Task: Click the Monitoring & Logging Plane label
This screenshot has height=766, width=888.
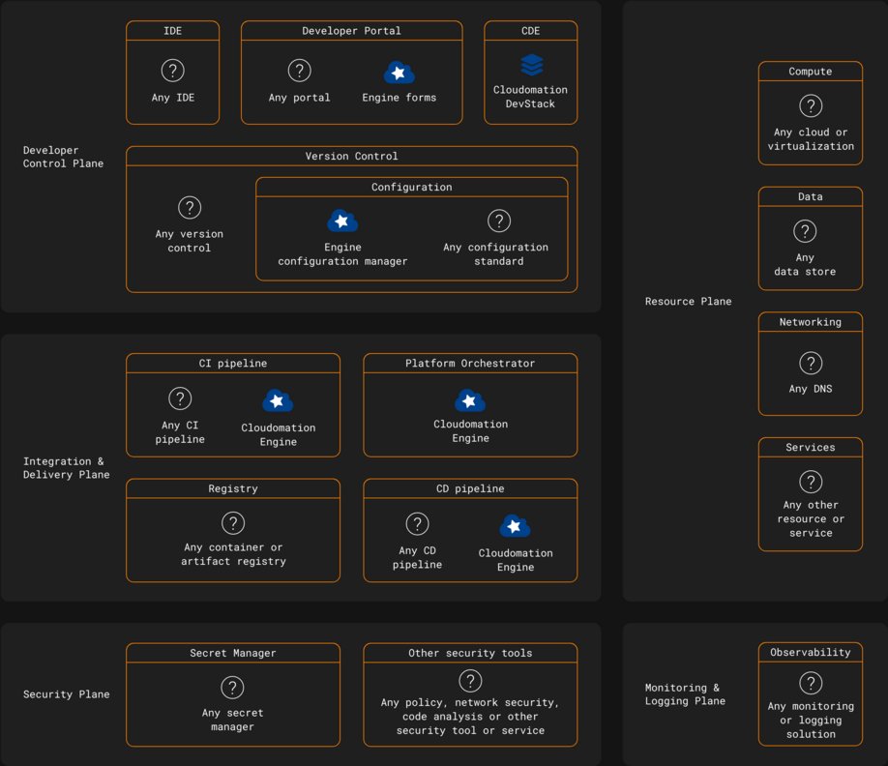Action: coord(685,694)
